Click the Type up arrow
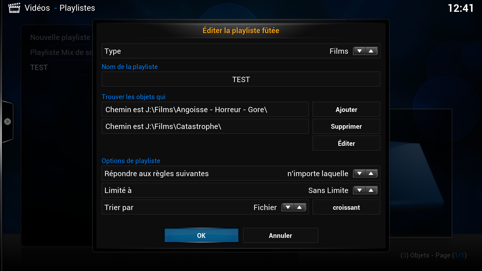The width and height of the screenshot is (482, 271). [x=371, y=51]
